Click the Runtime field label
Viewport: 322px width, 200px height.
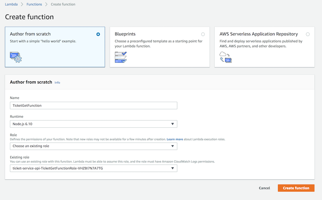coord(17,117)
